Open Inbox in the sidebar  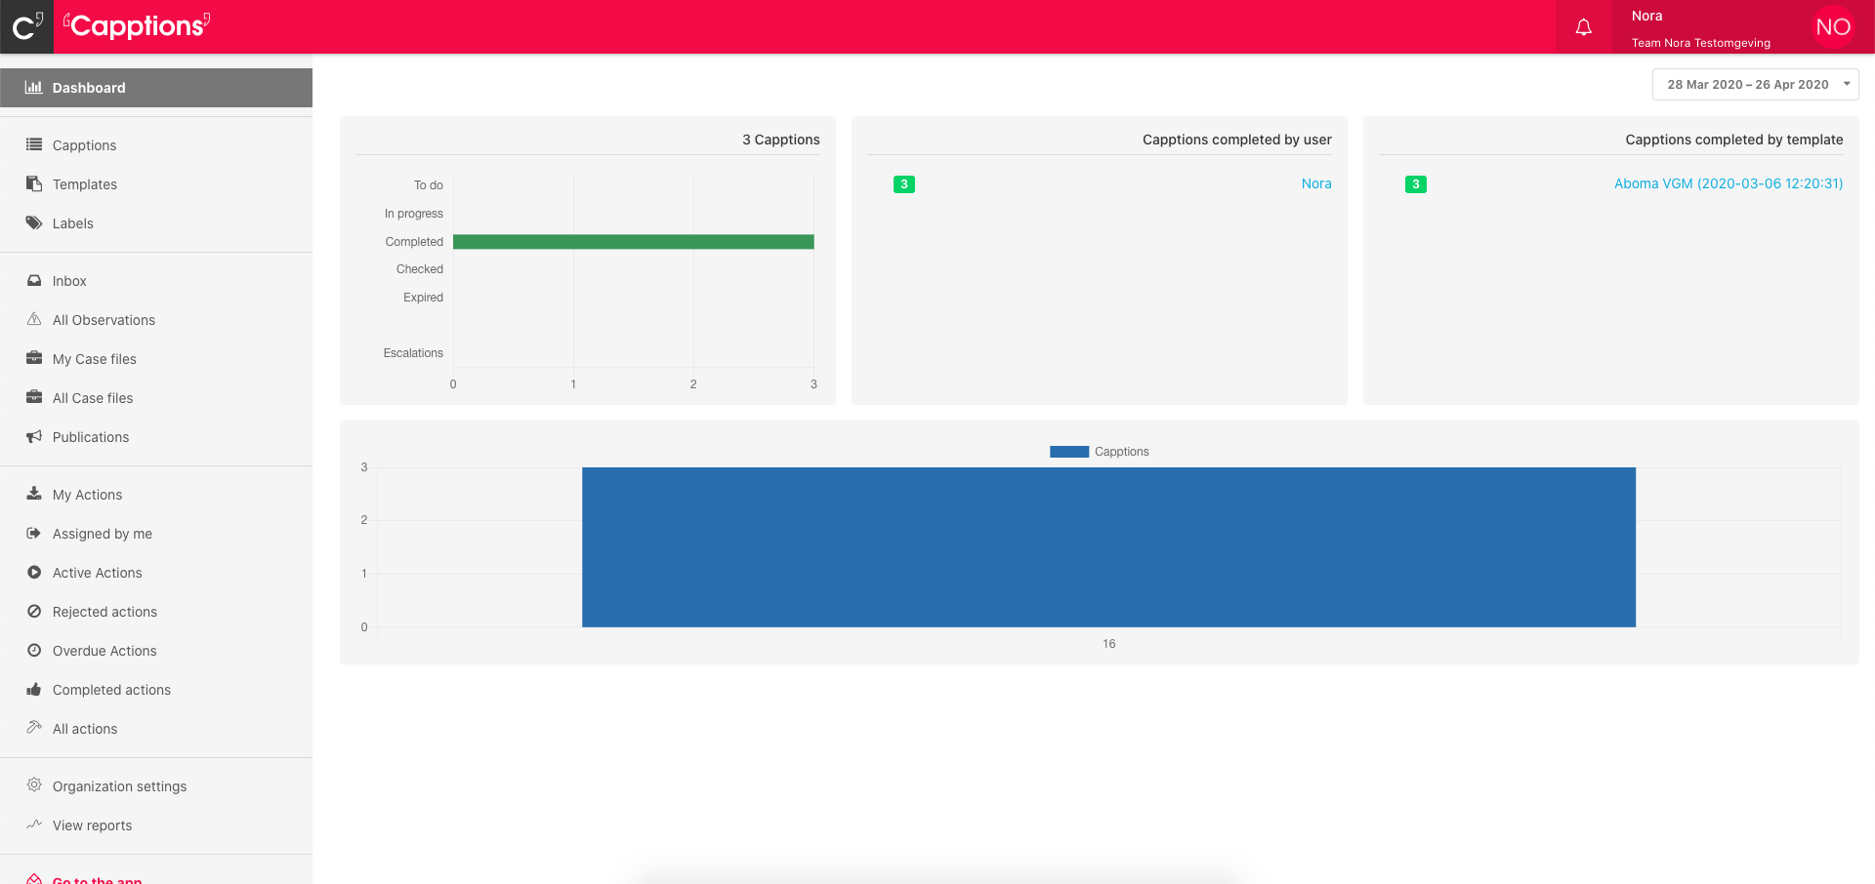point(156,281)
